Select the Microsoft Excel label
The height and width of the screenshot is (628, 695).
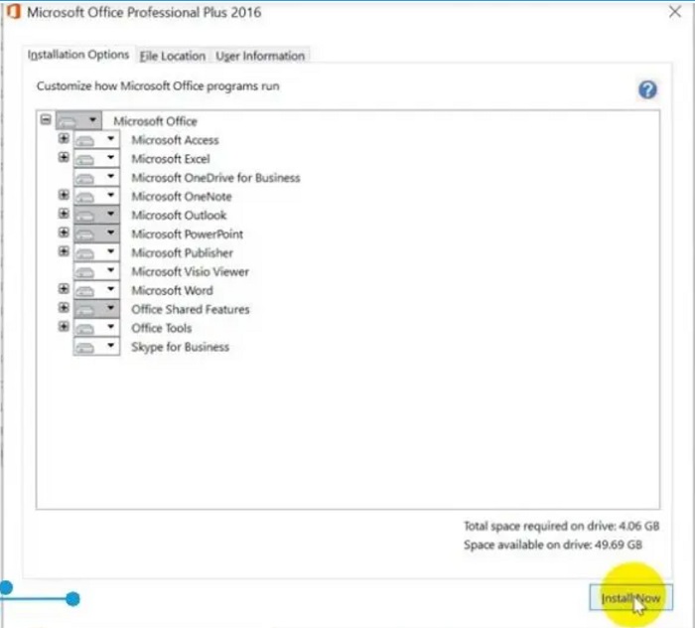[x=171, y=159]
